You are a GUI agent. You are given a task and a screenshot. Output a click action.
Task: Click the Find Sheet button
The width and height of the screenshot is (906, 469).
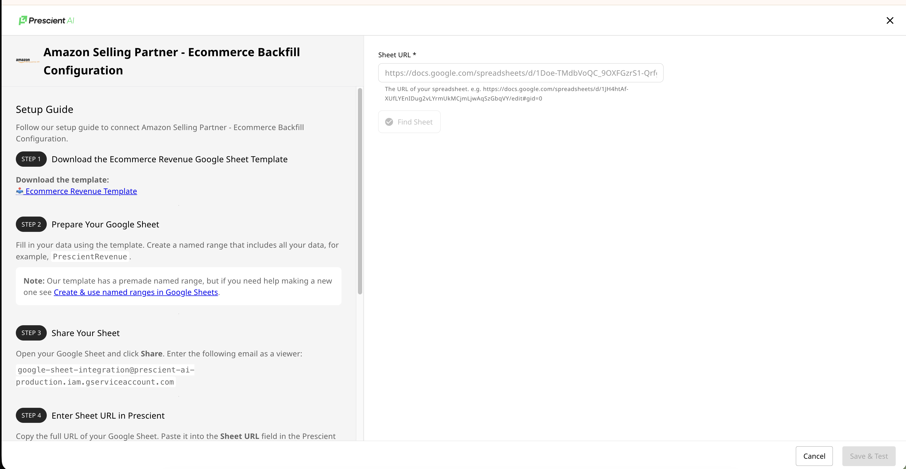point(409,122)
